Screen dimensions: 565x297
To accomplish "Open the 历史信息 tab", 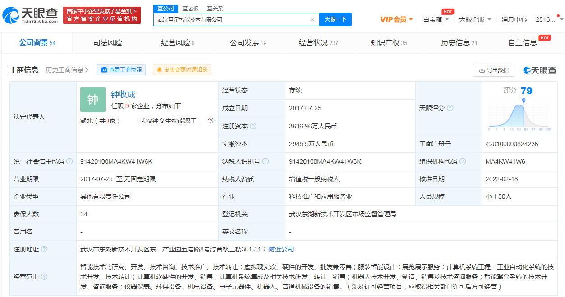I will click(x=459, y=43).
